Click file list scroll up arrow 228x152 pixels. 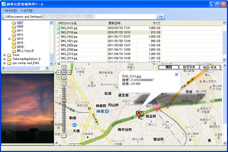pos(224,23)
